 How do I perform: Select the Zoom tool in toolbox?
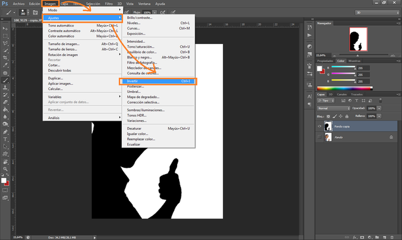coord(5,169)
